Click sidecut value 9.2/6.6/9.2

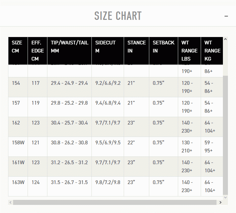108,83
